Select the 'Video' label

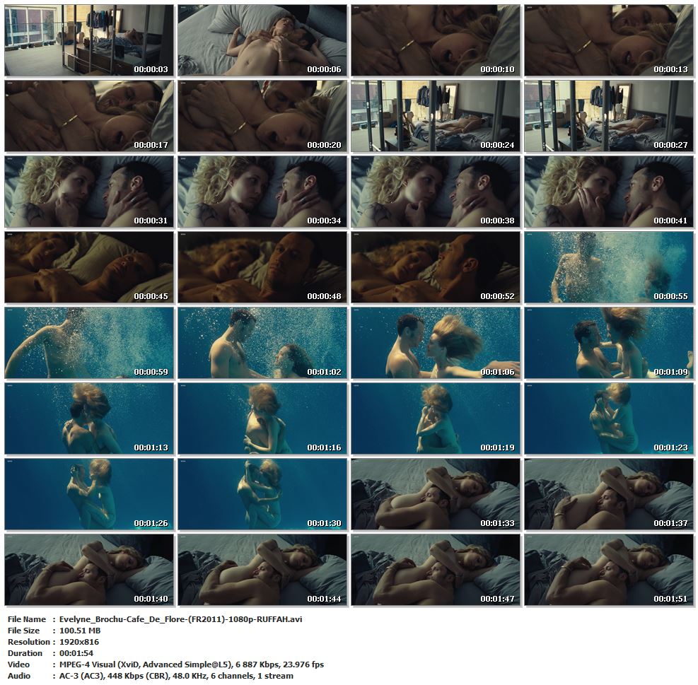[18, 664]
